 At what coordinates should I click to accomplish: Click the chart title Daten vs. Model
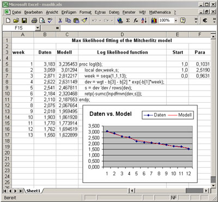pyautogui.click(x=111, y=114)
